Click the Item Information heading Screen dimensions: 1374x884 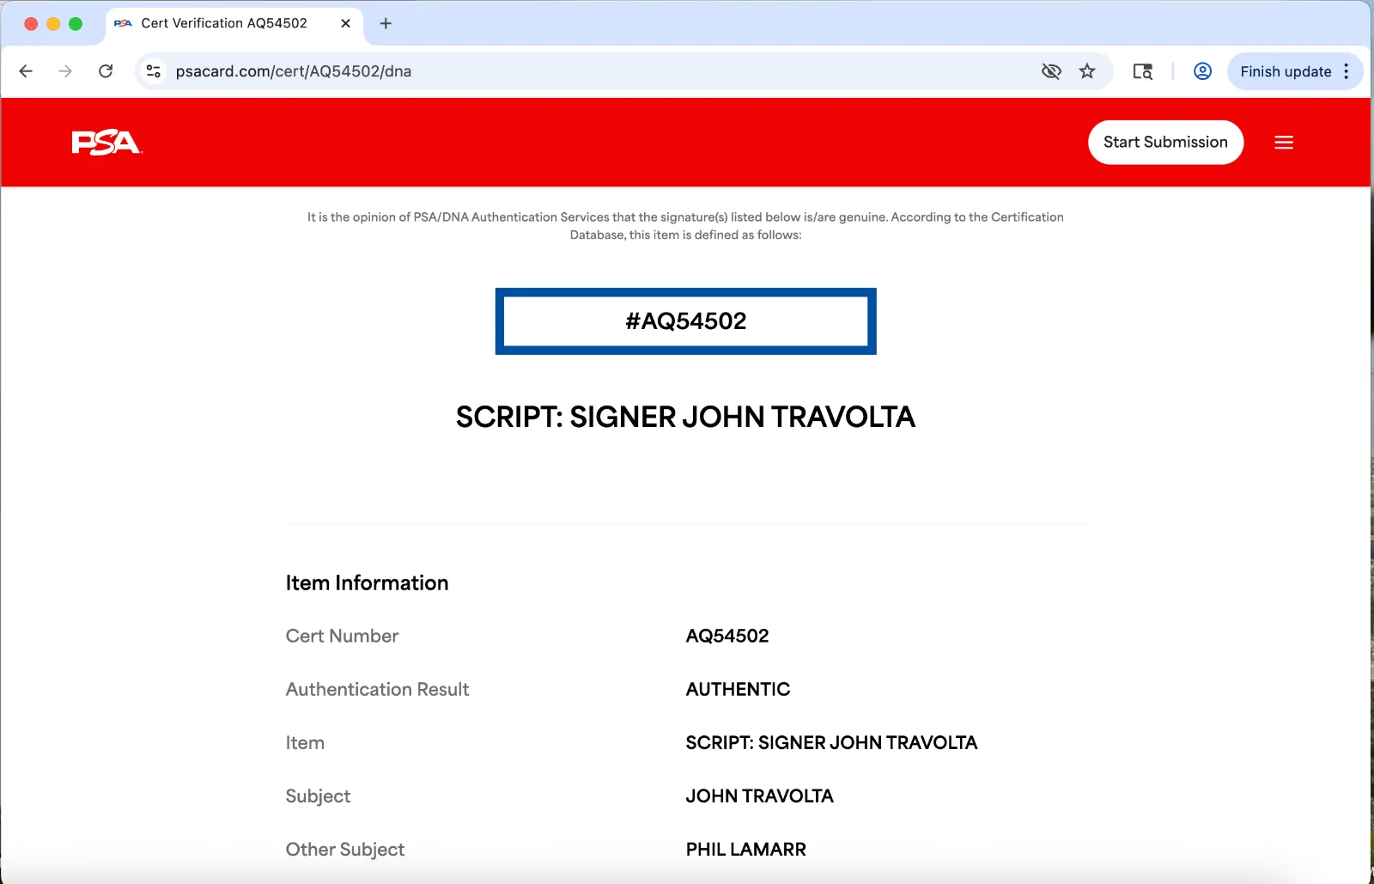pos(367,583)
